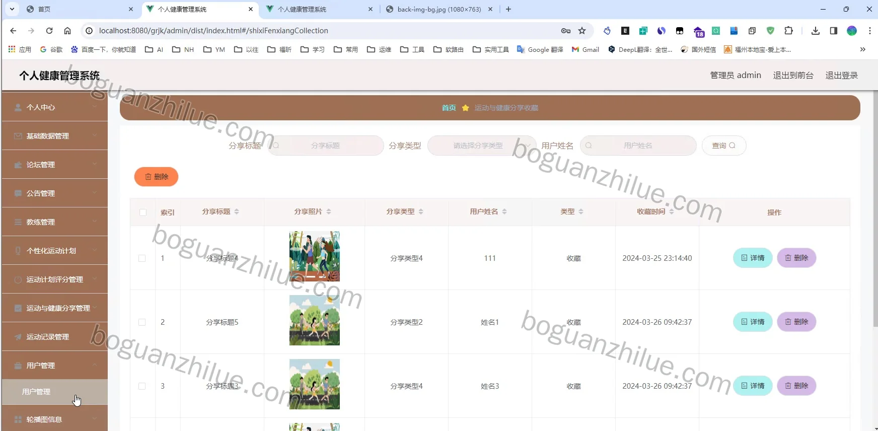Reload the current page
Viewport: 878px width, 431px height.
49,31
